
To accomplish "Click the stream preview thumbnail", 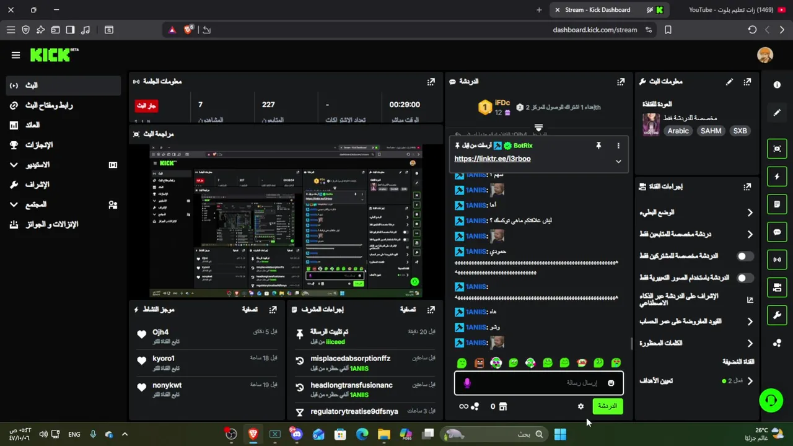I will point(286,221).
